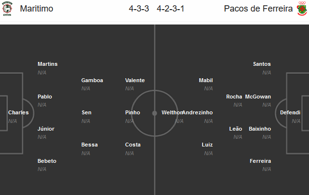Viewport: 309px width, 195px height.
Task: Click on player Andrezinho
Action: (197, 112)
